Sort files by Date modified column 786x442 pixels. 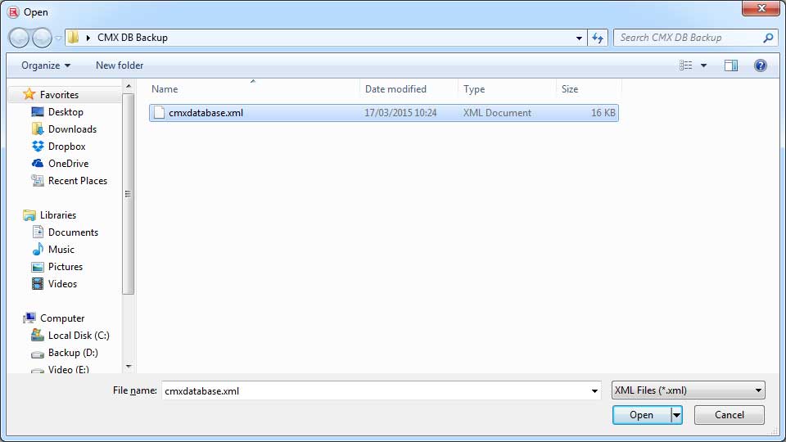coord(395,89)
